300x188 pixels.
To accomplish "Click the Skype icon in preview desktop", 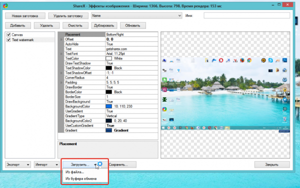I will (270, 60).
